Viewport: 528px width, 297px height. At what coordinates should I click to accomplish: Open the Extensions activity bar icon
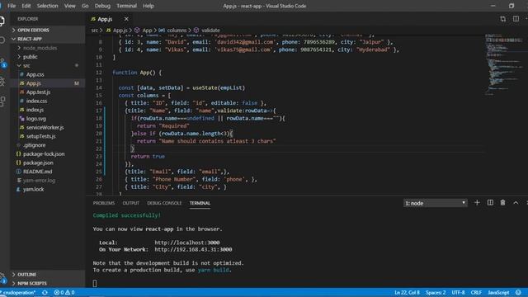[x=2, y=101]
